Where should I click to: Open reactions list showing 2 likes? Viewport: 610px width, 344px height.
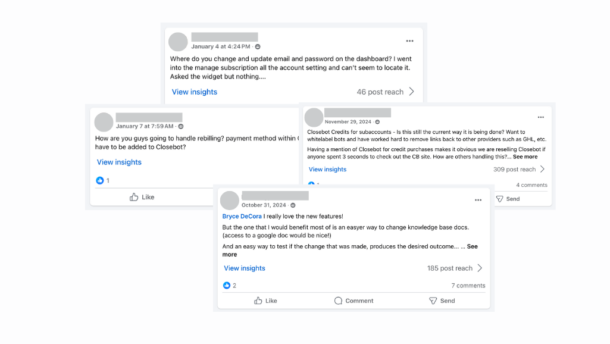point(230,285)
